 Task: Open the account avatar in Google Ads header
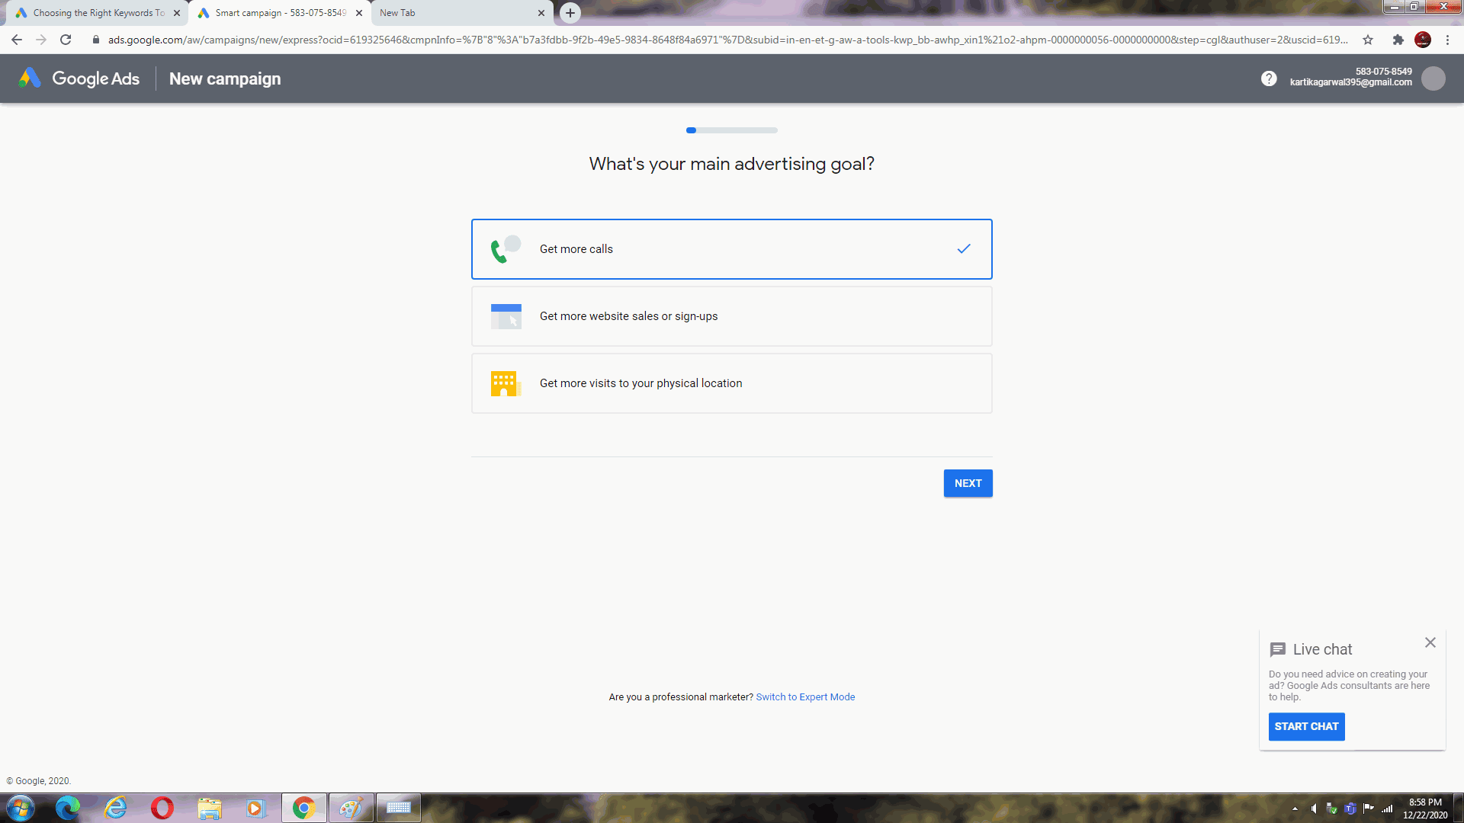click(x=1434, y=78)
